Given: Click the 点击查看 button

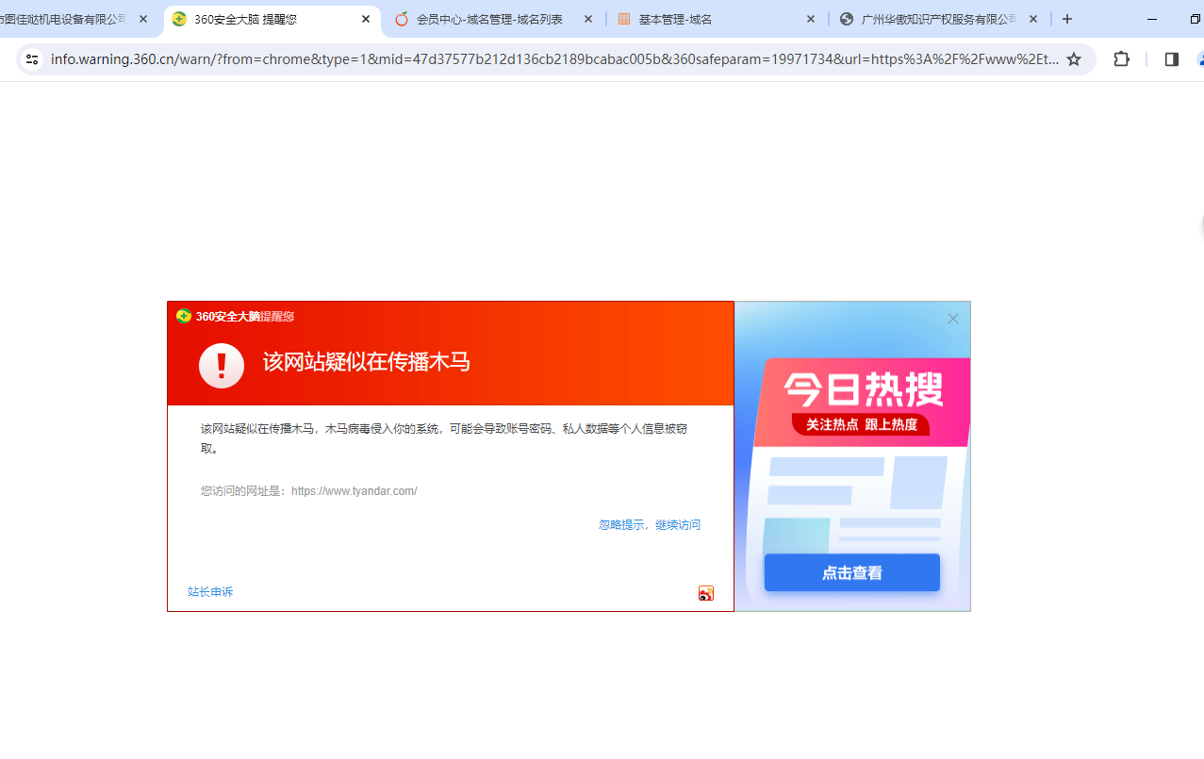Looking at the screenshot, I should point(852,572).
